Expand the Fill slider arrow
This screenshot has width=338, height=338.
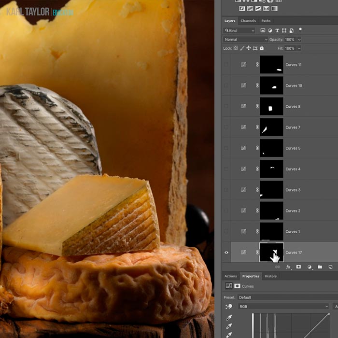tap(299, 48)
